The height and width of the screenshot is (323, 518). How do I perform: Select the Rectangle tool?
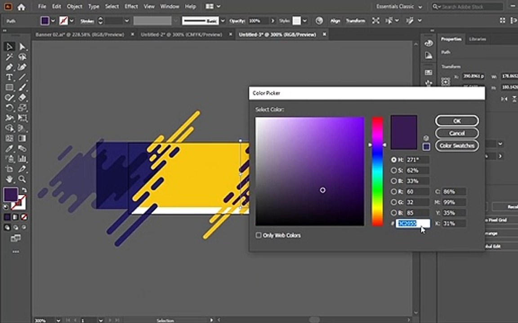(9, 87)
